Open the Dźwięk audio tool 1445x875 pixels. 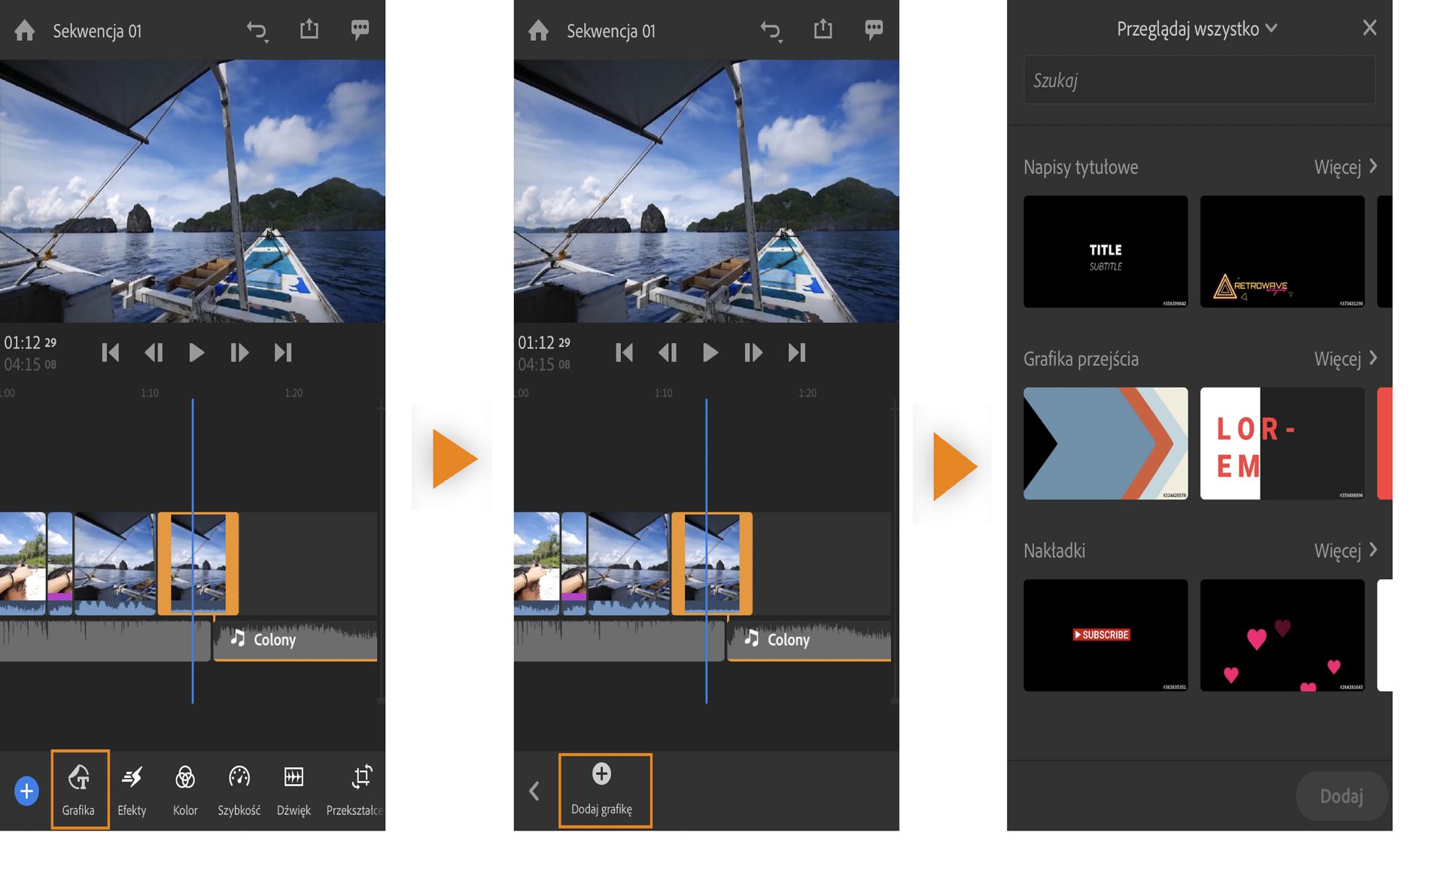tap(294, 788)
